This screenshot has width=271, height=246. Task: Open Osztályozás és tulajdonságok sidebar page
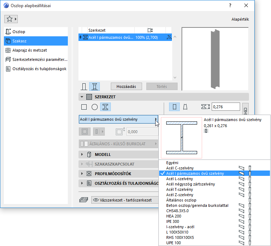(36, 69)
